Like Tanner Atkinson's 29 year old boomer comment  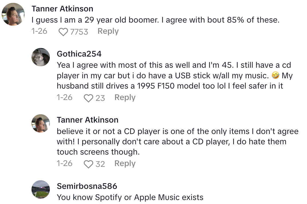pos(64,32)
